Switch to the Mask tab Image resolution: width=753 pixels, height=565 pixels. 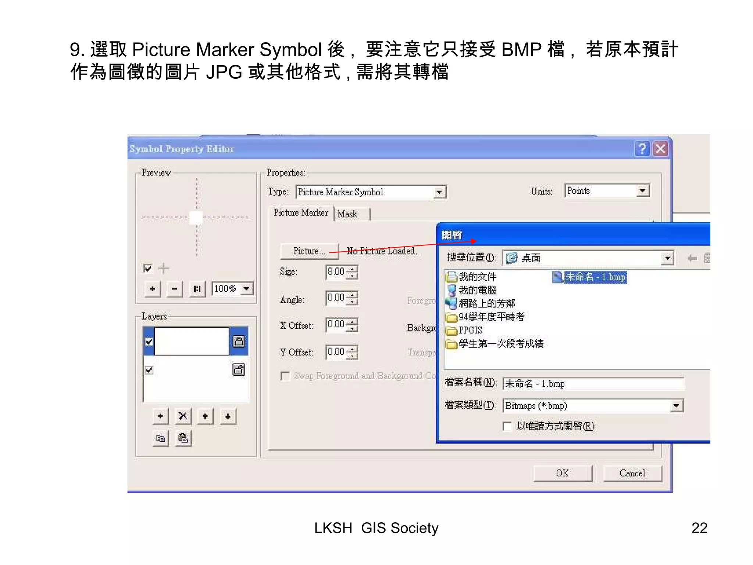[347, 214]
